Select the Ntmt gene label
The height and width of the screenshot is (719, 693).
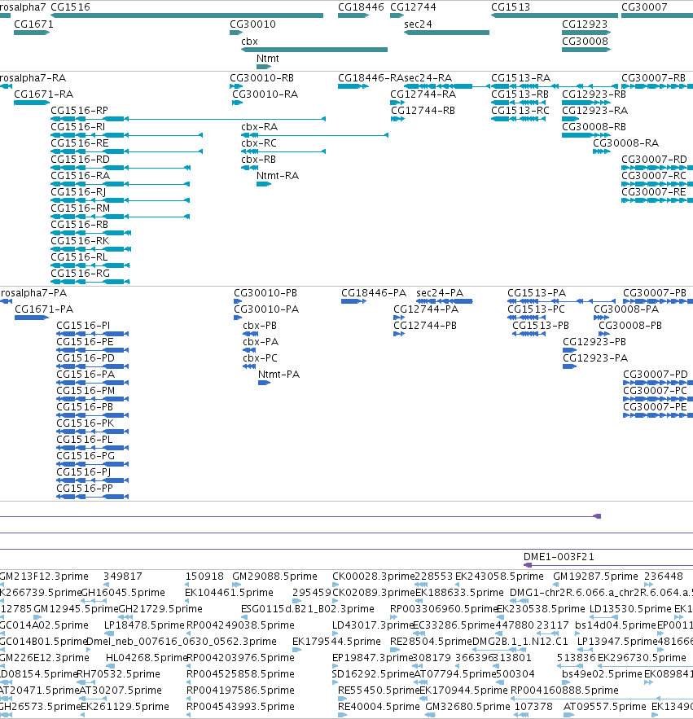coord(268,59)
